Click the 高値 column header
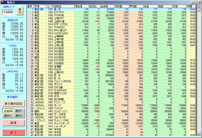This screenshot has height=138, width=202. pyautogui.click(x=165, y=6)
